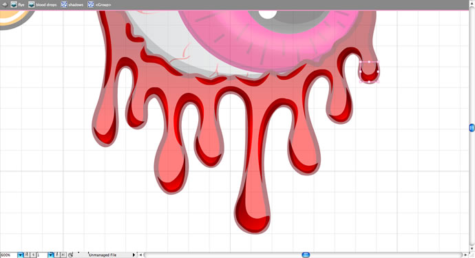Expand the Unmanaged File status menu arrow

point(134,255)
